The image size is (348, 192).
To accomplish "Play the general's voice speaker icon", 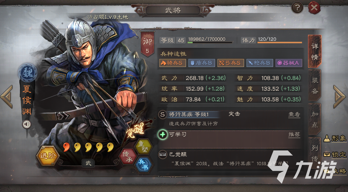I will tap(27, 125).
